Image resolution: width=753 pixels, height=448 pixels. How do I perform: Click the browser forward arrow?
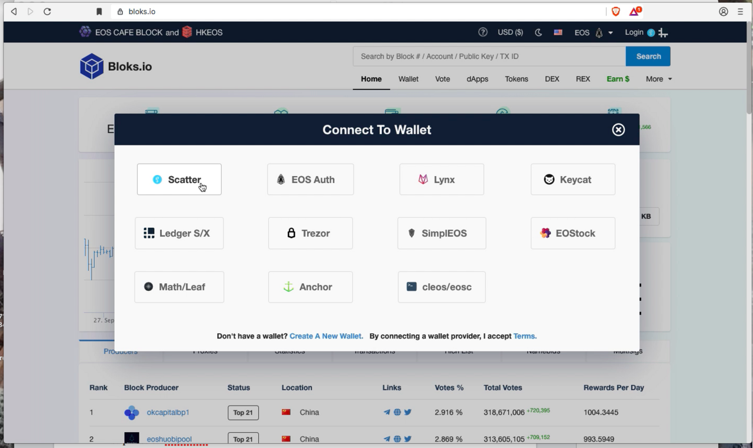tap(31, 11)
